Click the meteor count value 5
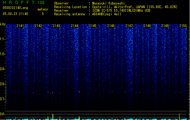 point(43,14)
